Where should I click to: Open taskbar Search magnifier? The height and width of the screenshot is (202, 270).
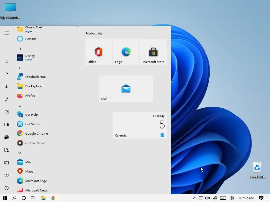tap(14, 198)
